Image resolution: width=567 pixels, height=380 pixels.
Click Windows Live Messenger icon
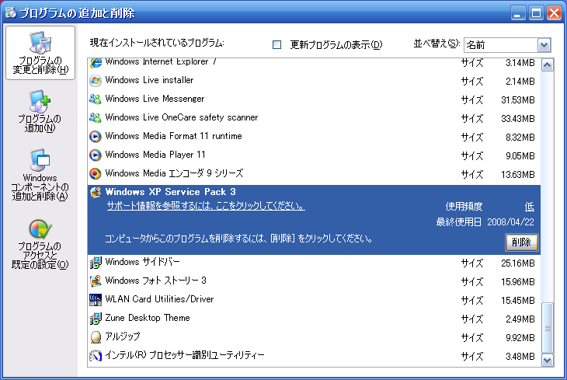[96, 99]
